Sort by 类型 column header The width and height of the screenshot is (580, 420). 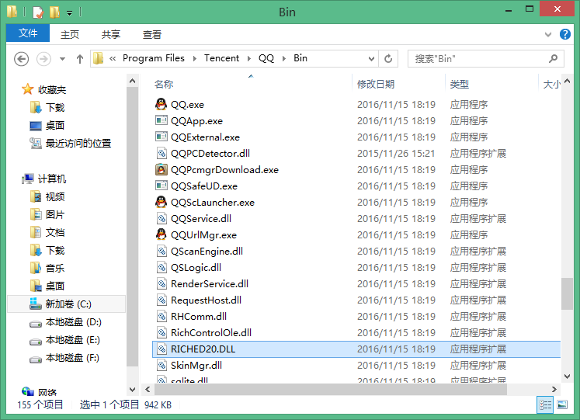coord(491,85)
